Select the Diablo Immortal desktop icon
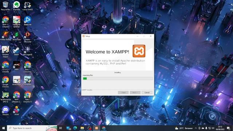The width and height of the screenshot is (233, 131). click(x=28, y=37)
